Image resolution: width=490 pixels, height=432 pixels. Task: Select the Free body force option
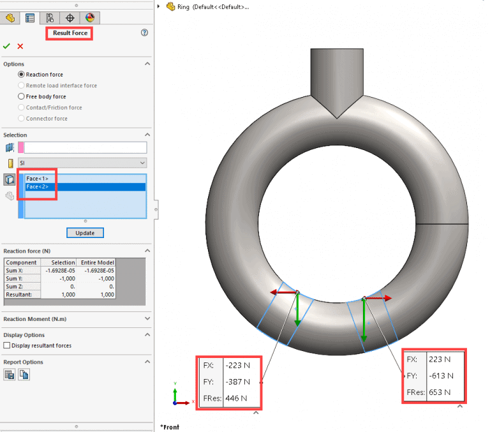(21, 96)
